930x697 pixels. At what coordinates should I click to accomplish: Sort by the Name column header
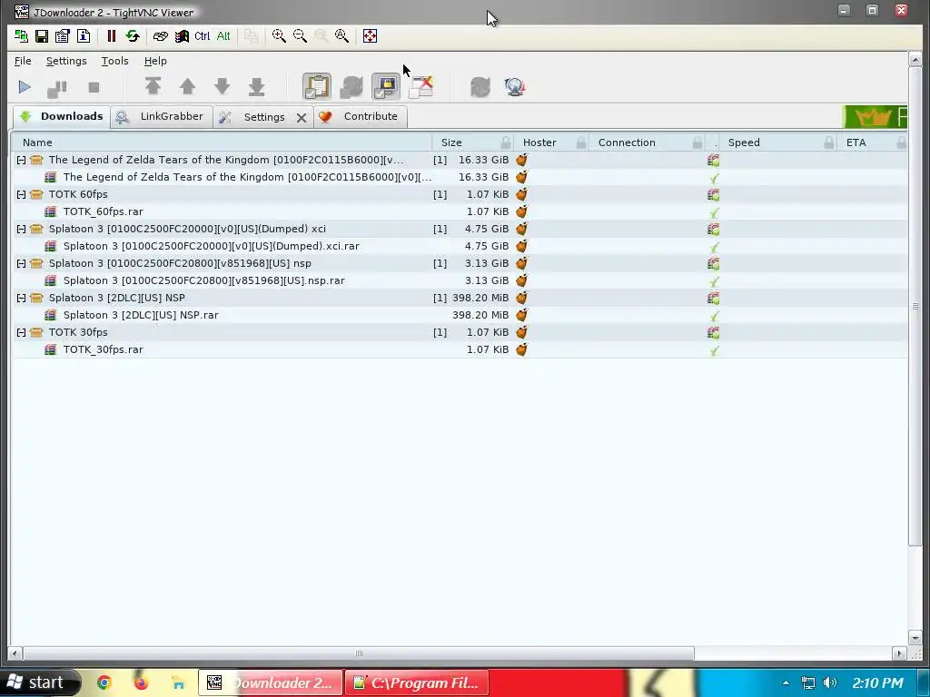coord(223,142)
